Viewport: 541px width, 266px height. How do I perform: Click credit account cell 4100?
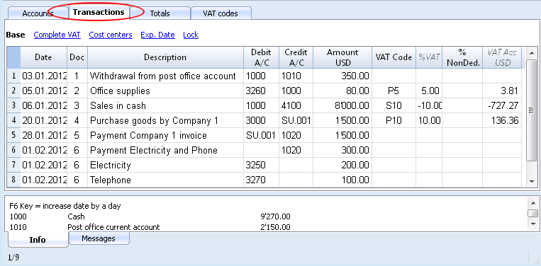pos(296,105)
